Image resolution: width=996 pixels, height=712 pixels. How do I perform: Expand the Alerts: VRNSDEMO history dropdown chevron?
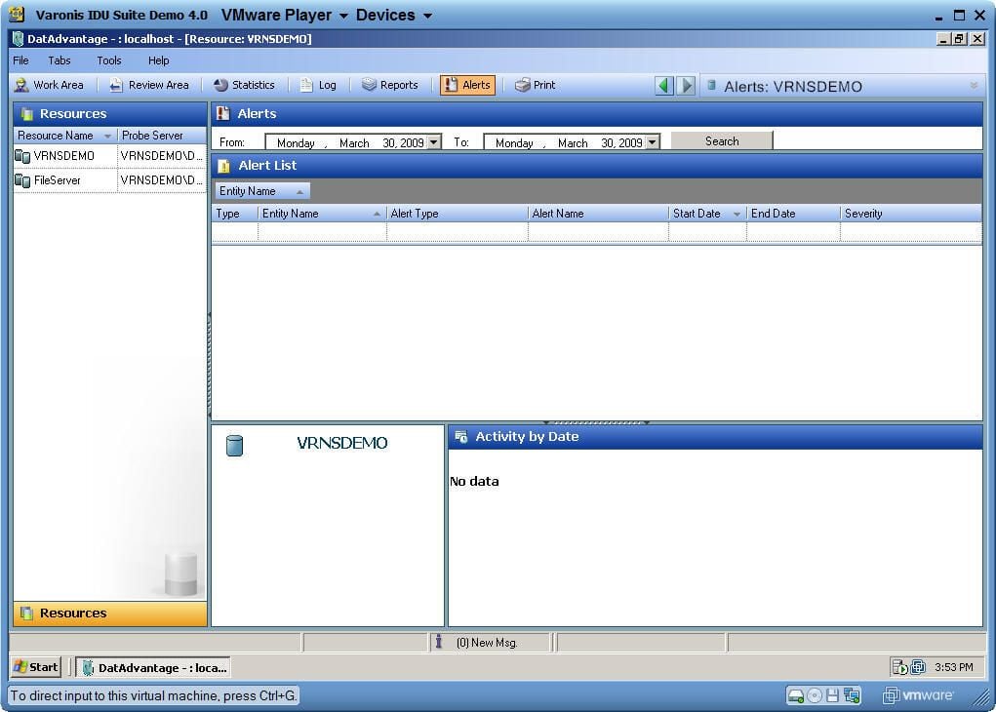[974, 85]
